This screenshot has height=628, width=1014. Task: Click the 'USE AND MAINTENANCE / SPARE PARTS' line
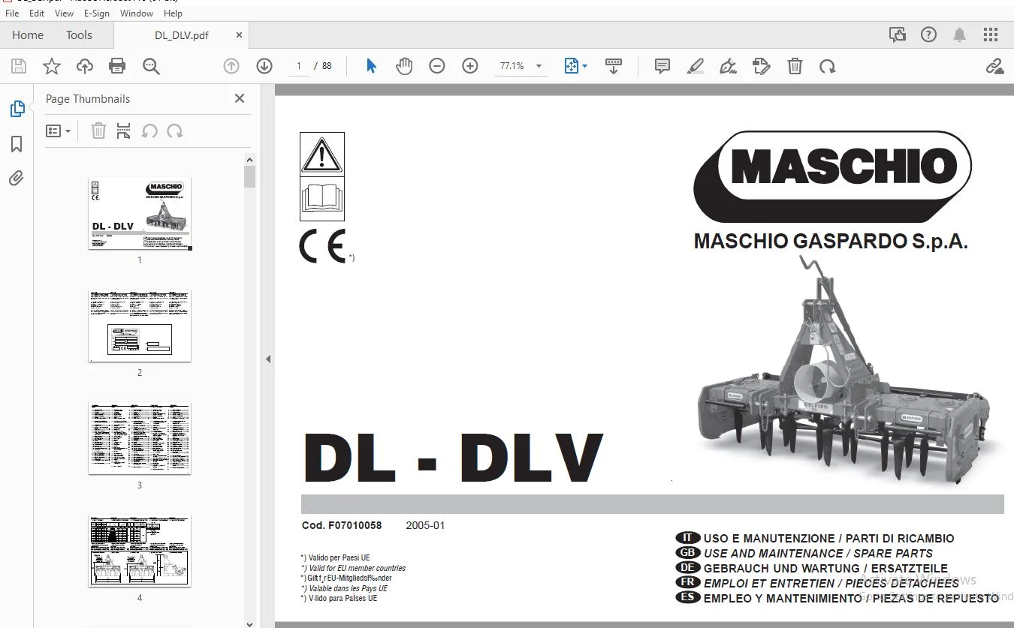[819, 553]
